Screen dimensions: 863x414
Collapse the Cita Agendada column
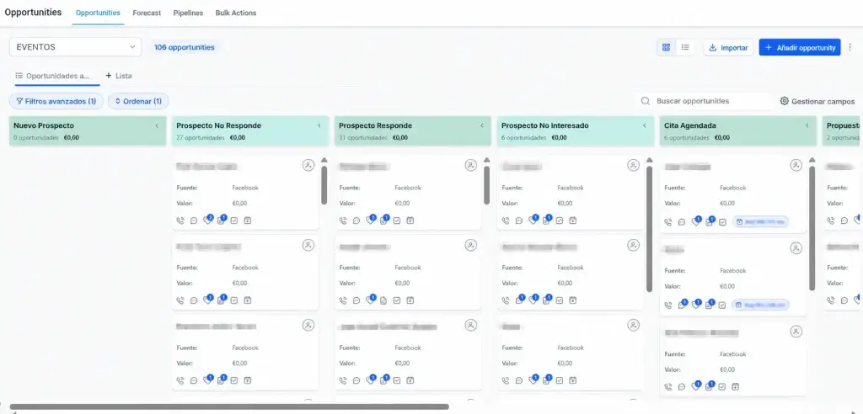coord(807,126)
